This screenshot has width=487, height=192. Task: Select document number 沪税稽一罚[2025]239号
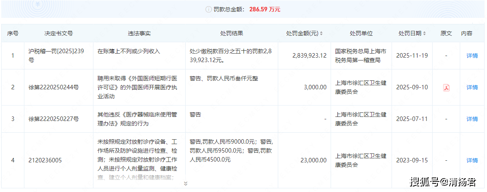tap(56, 56)
